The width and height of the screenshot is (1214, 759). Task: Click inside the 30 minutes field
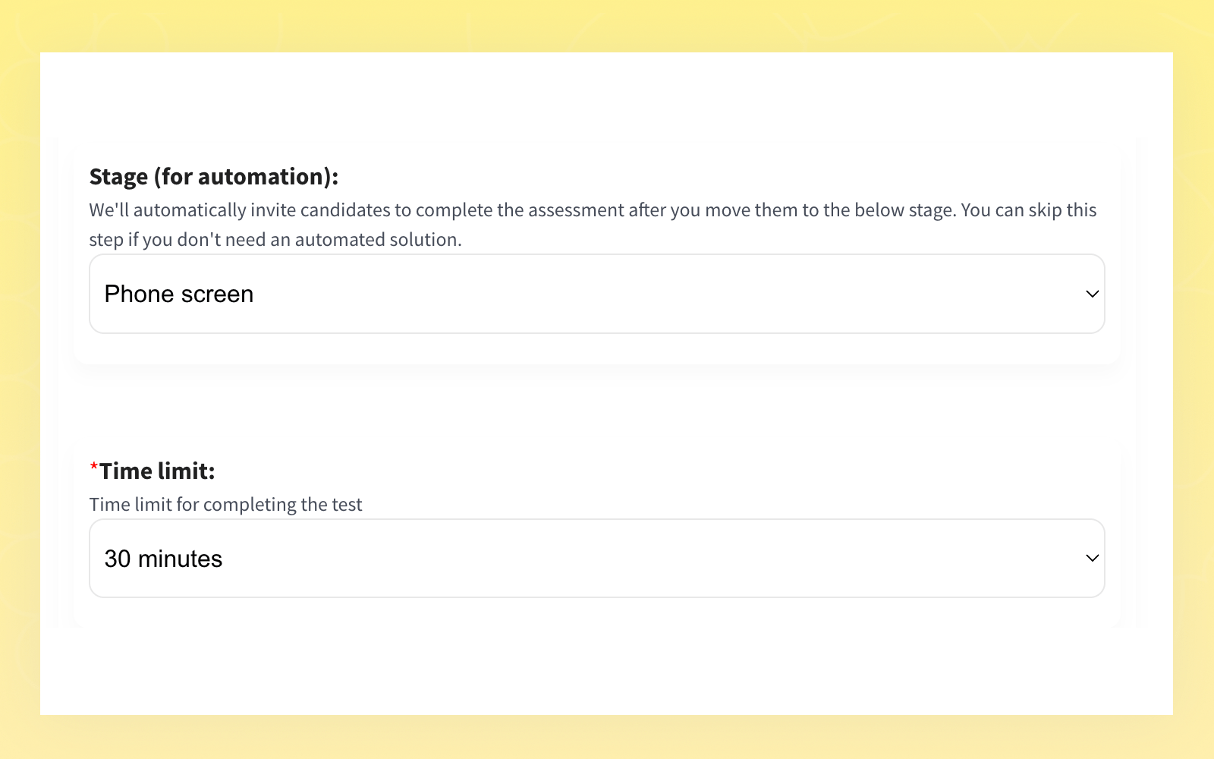(455, 558)
